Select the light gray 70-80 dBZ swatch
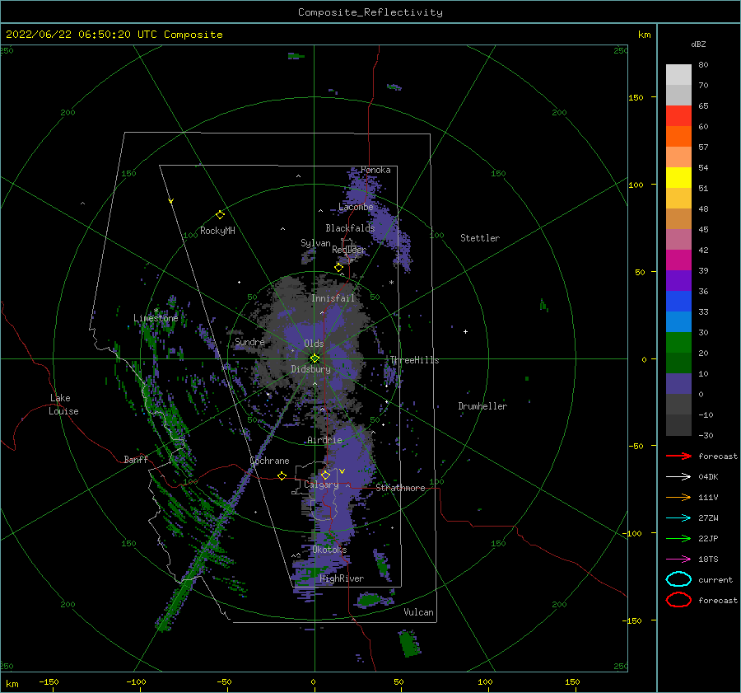The image size is (741, 693). click(678, 75)
